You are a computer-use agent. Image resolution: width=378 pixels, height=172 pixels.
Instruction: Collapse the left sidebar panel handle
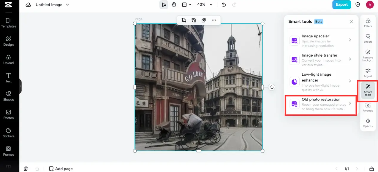tap(20, 86)
